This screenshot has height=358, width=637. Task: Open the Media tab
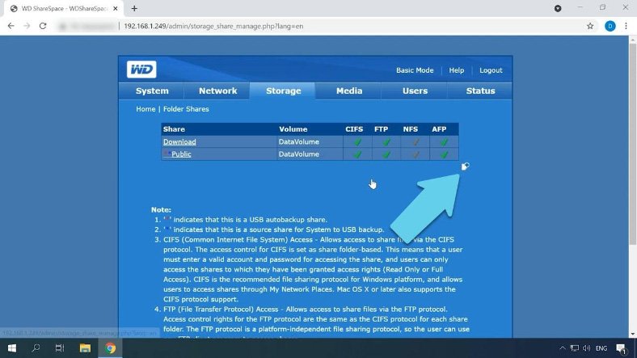pos(349,91)
